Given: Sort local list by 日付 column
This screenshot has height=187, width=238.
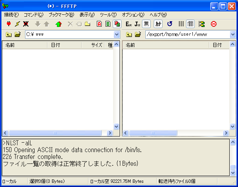Looking at the screenshot, I should coord(65,45).
